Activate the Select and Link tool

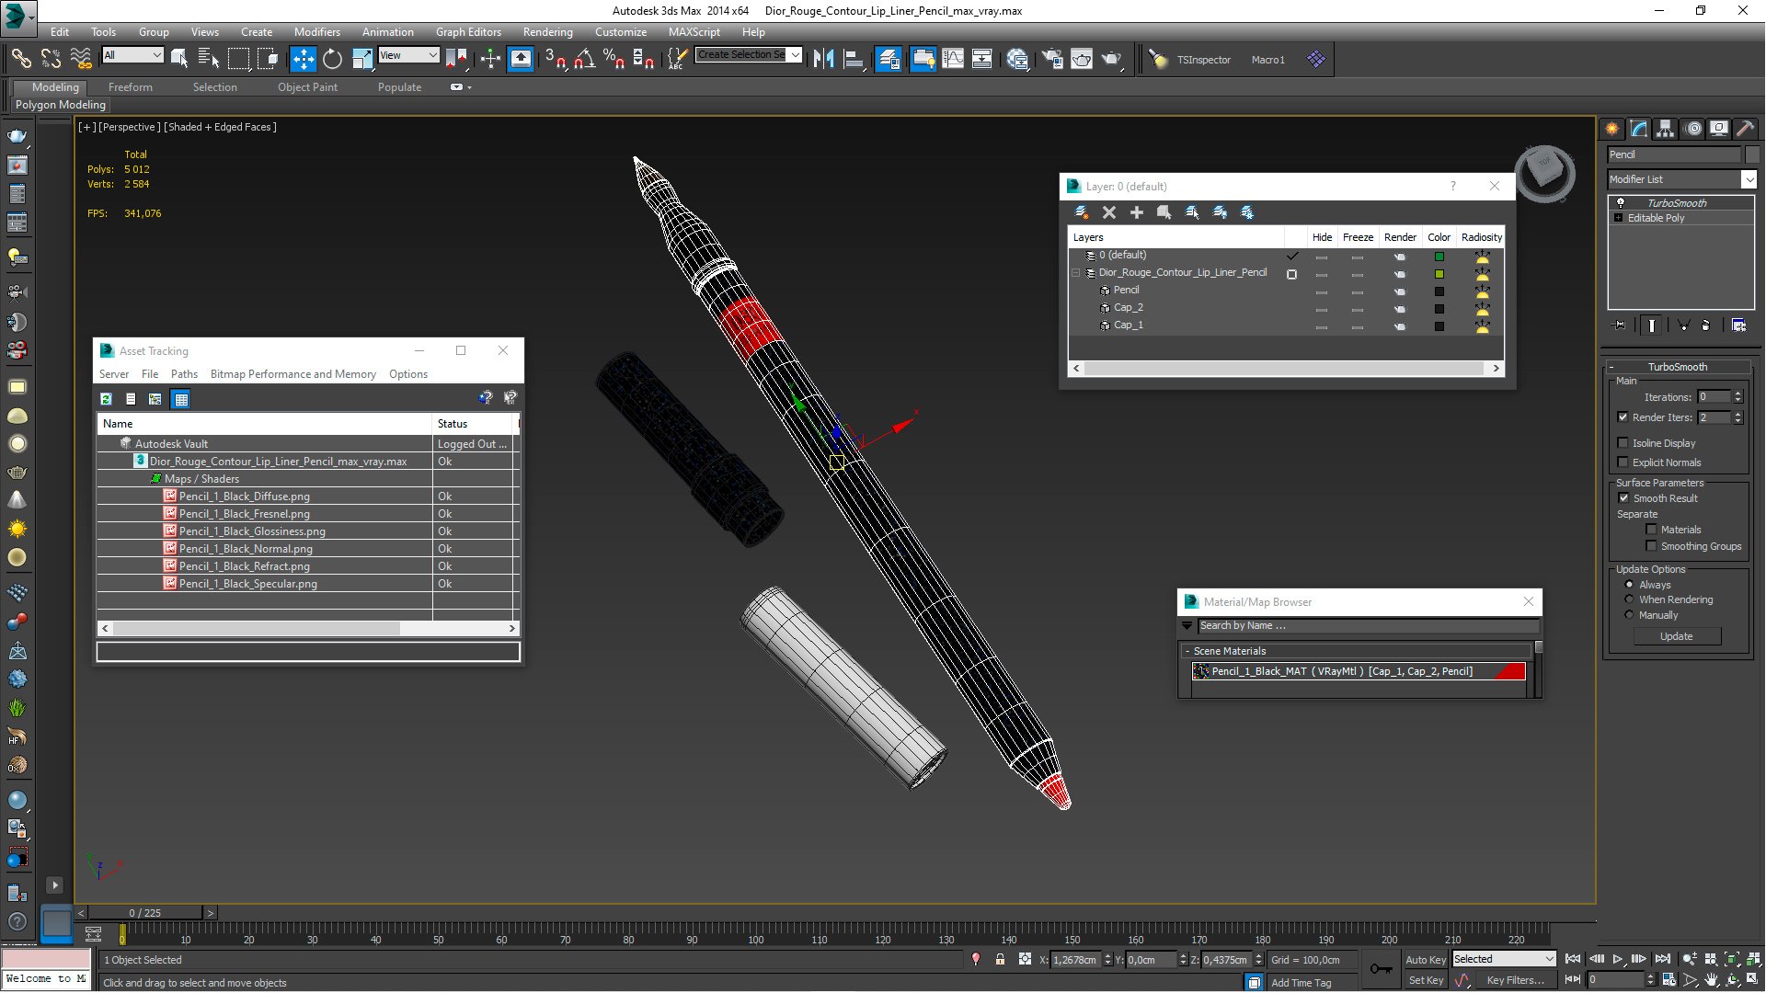pos(20,59)
